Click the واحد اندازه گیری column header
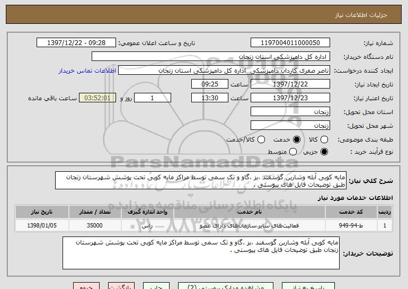The width and height of the screenshot is (408, 289). click(147, 212)
